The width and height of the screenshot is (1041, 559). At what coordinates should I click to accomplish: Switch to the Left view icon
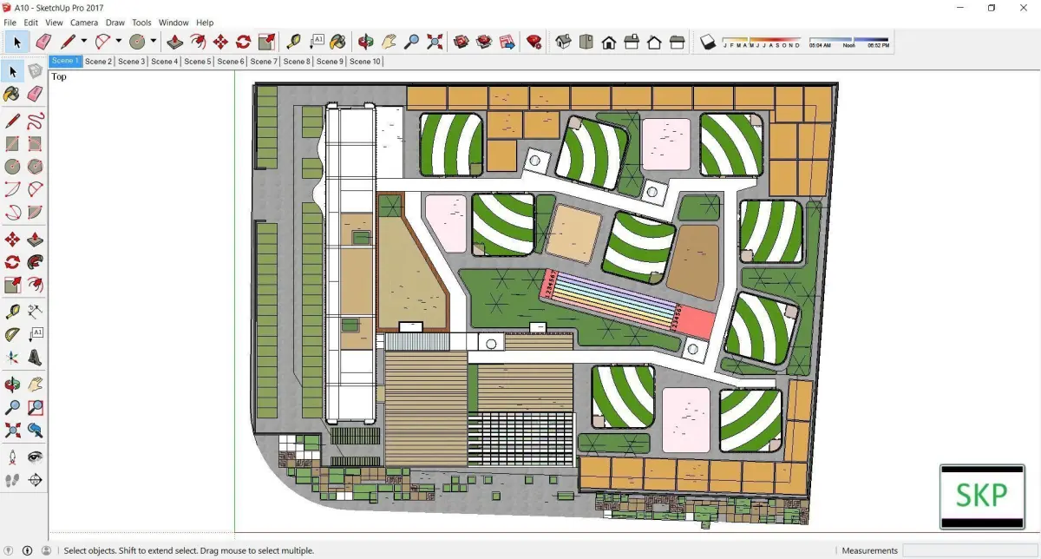678,42
